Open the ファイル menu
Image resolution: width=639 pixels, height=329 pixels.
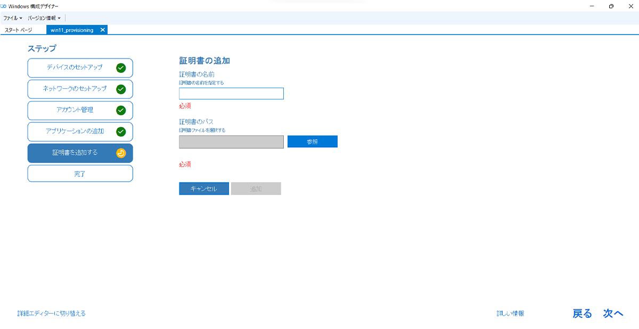[x=11, y=17]
